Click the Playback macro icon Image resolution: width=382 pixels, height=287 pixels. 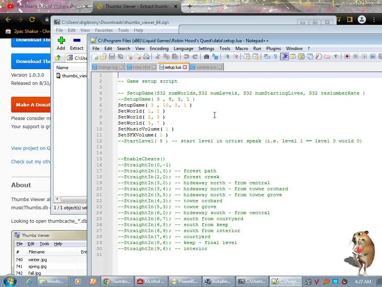click(364, 57)
